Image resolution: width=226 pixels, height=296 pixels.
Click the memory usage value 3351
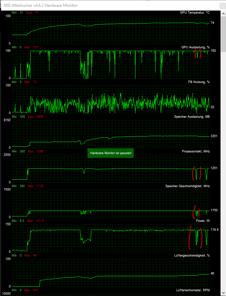point(214,136)
